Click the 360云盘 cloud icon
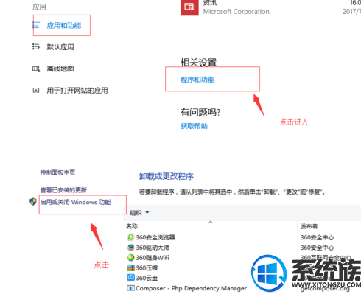Image resolution: width=361 pixels, height=294 pixels. [130, 278]
